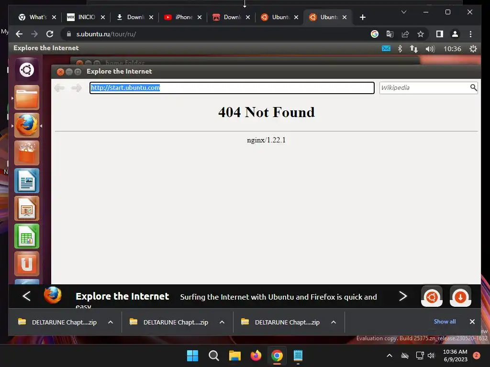
Task: Close the Chrome downloads bar
Action: 472,322
